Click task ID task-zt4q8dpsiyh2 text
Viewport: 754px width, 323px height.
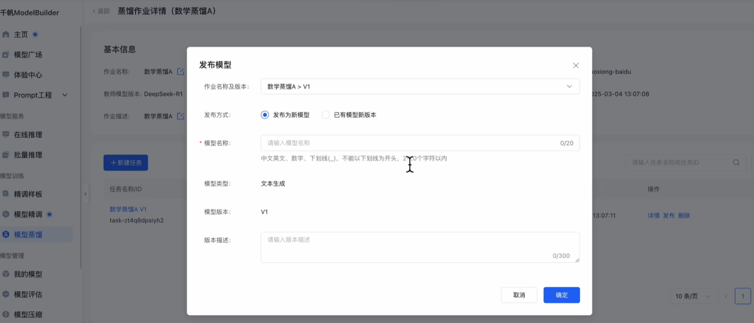coord(137,220)
